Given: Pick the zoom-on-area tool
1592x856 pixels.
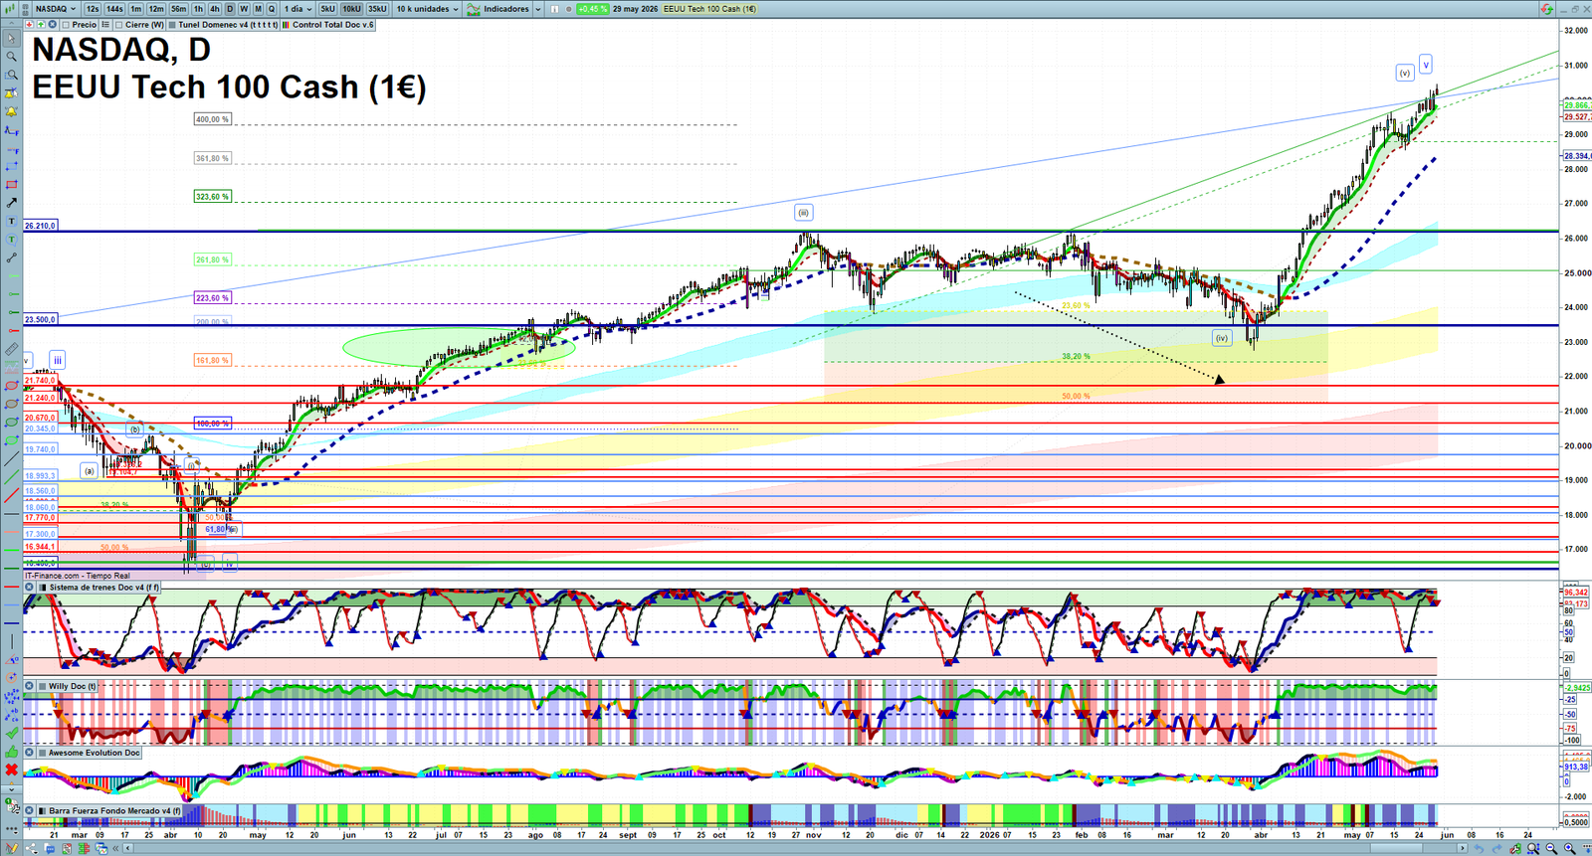Looking at the screenshot, I should (x=11, y=75).
